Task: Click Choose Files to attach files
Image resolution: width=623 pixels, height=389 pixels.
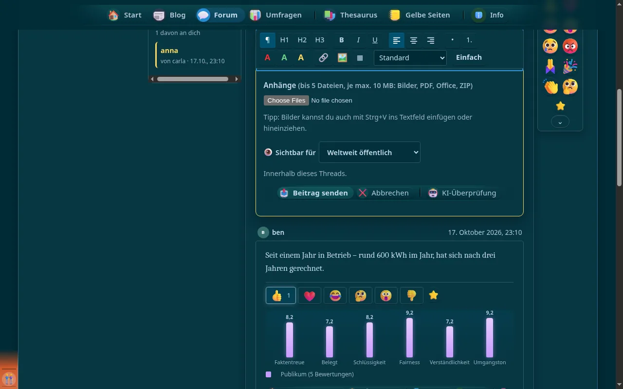Action: (286, 100)
